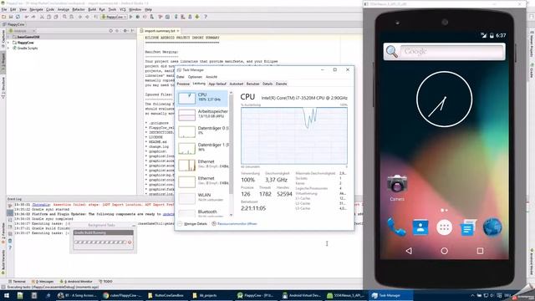The height and width of the screenshot is (301, 535).
Task: Open the VCS menu in Android Studio
Action: [123, 9]
